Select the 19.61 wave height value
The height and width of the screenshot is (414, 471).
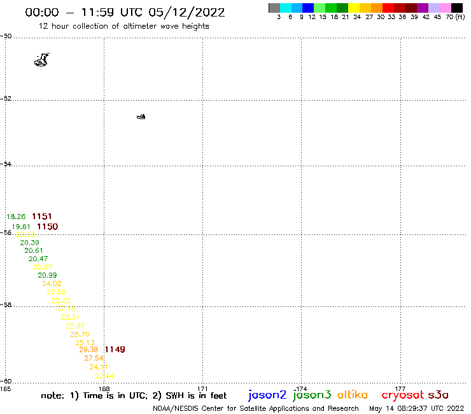tap(21, 227)
